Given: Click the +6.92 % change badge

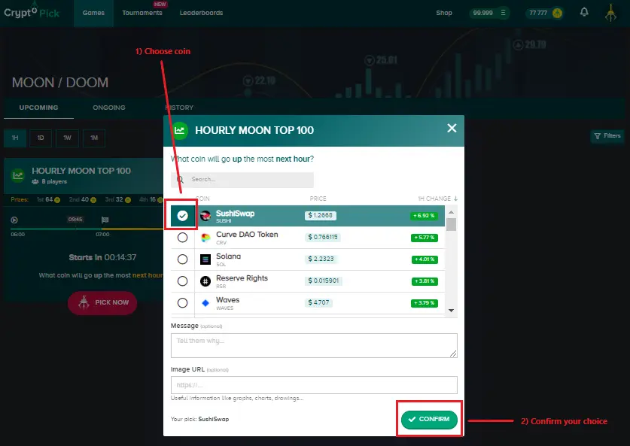Looking at the screenshot, I should [x=424, y=216].
